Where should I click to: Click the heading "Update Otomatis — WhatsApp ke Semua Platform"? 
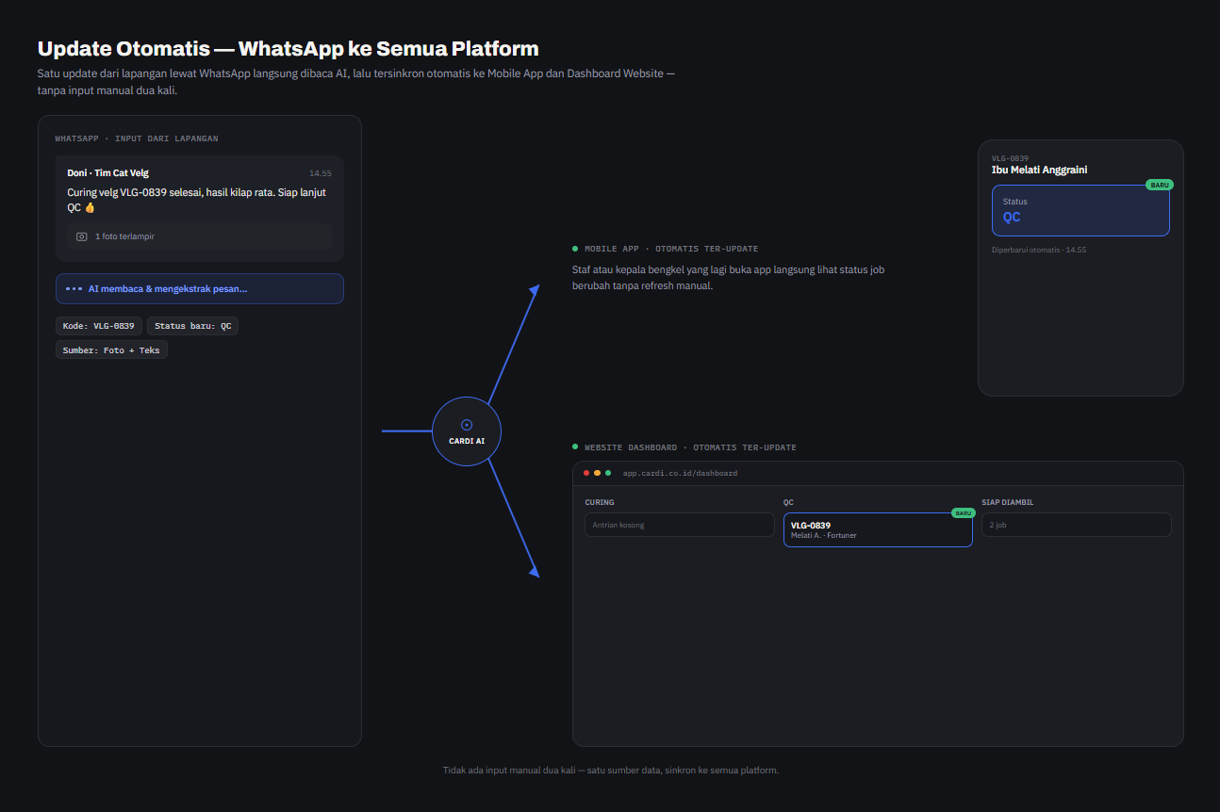pos(289,49)
